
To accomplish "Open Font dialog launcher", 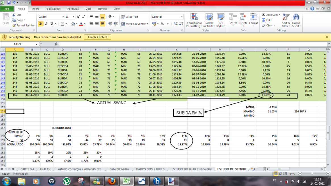I will tap(85, 30).
